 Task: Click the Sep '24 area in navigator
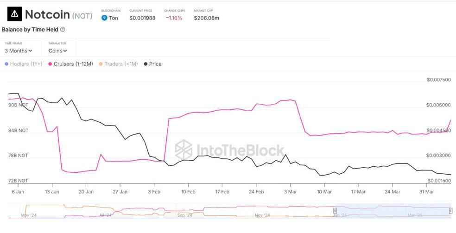184,215
